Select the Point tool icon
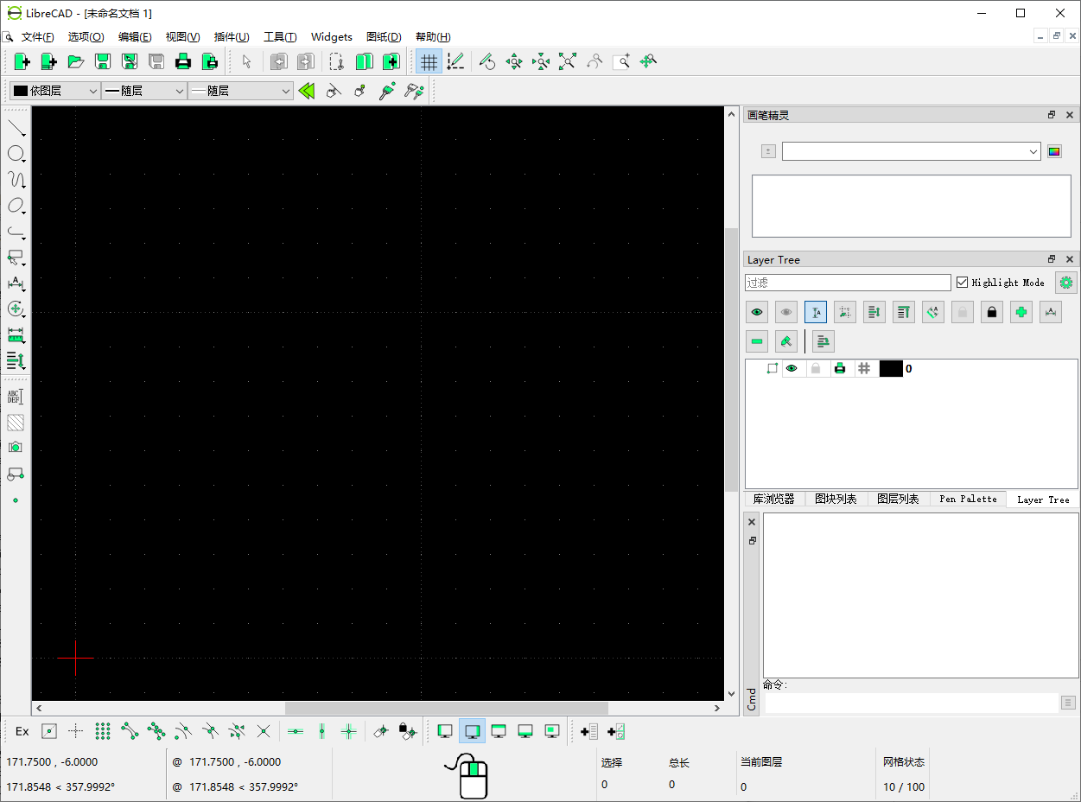The height and width of the screenshot is (802, 1081). tap(15, 500)
